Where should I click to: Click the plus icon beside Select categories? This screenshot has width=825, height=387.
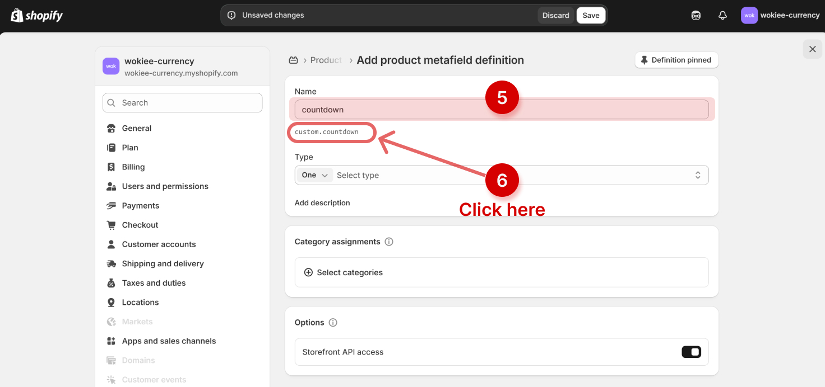(x=308, y=272)
